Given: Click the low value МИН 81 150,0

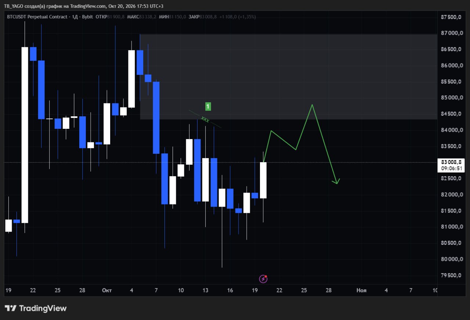Looking at the screenshot, I should pos(173,17).
